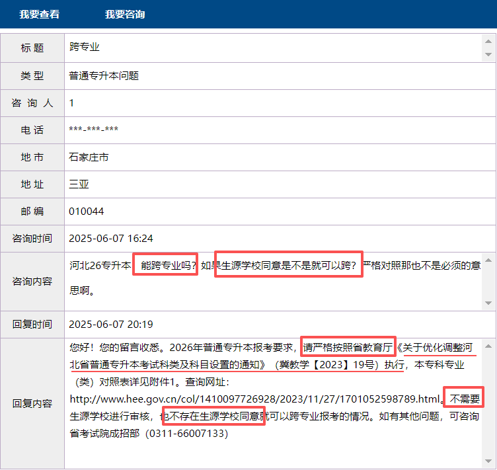Click the 咨询时间 value 2025-06-07 16:24
Image resolution: width=497 pixels, height=470 pixels.
(x=111, y=238)
